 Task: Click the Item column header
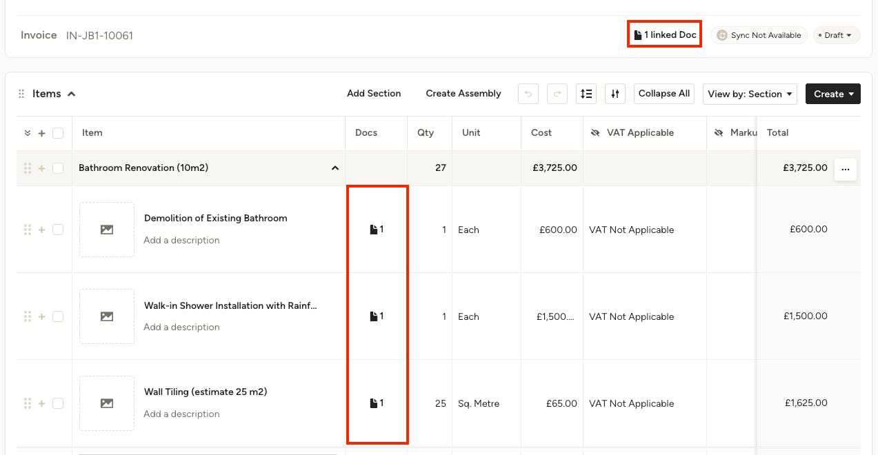point(92,132)
